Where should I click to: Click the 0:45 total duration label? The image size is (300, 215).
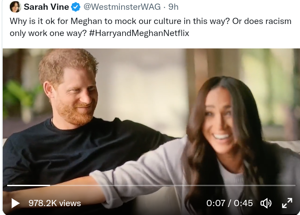[243, 203]
